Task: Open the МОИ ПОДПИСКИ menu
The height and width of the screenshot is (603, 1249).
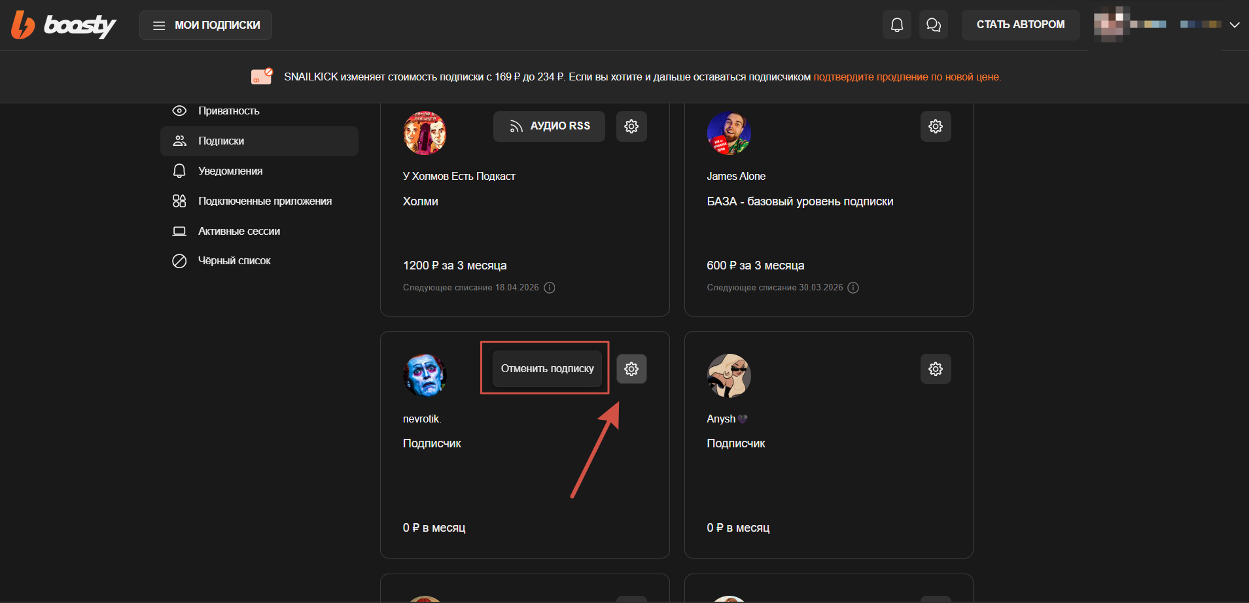Action: click(x=205, y=26)
